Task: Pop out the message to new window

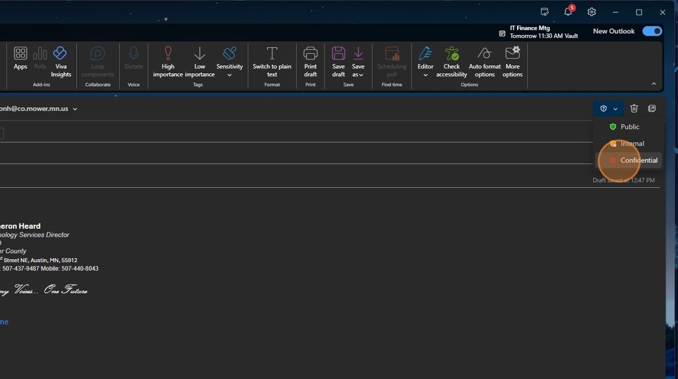Action: 651,108
